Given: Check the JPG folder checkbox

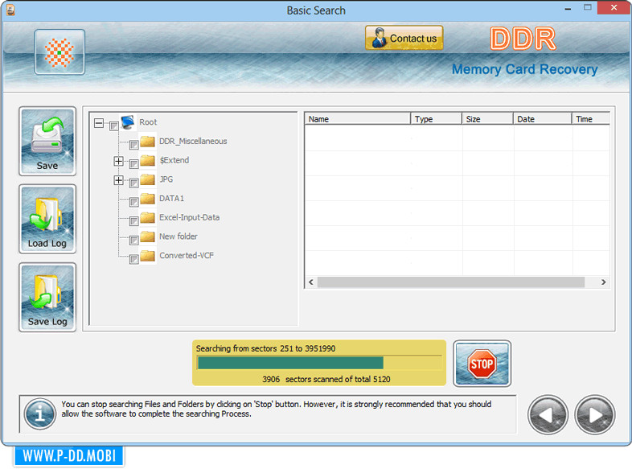Looking at the screenshot, I should [133, 183].
